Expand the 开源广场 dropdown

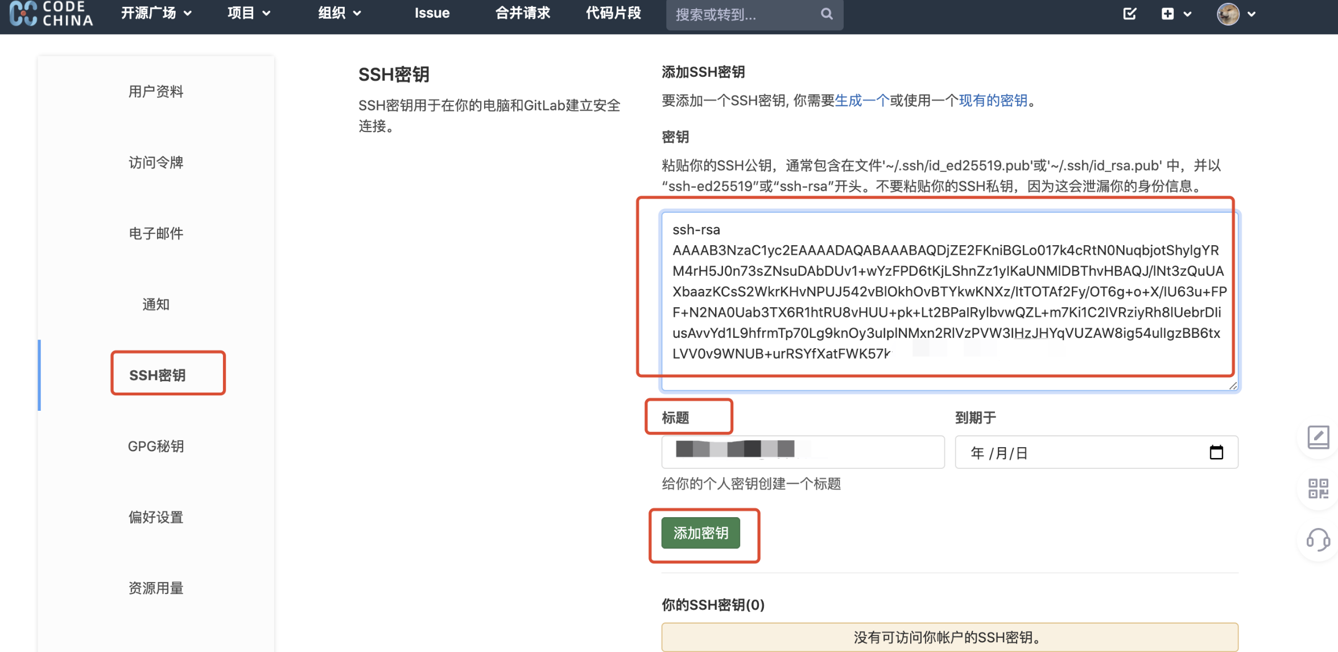coord(156,13)
